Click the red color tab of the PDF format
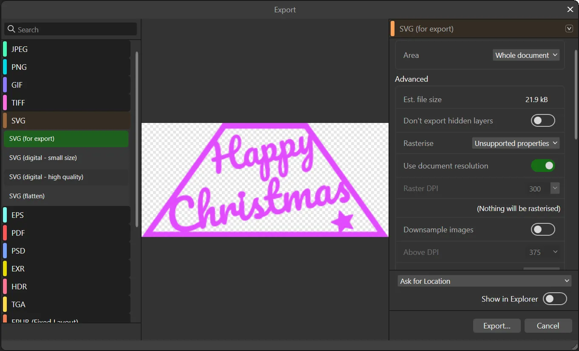Viewport: 579px width, 351px height. [5, 233]
